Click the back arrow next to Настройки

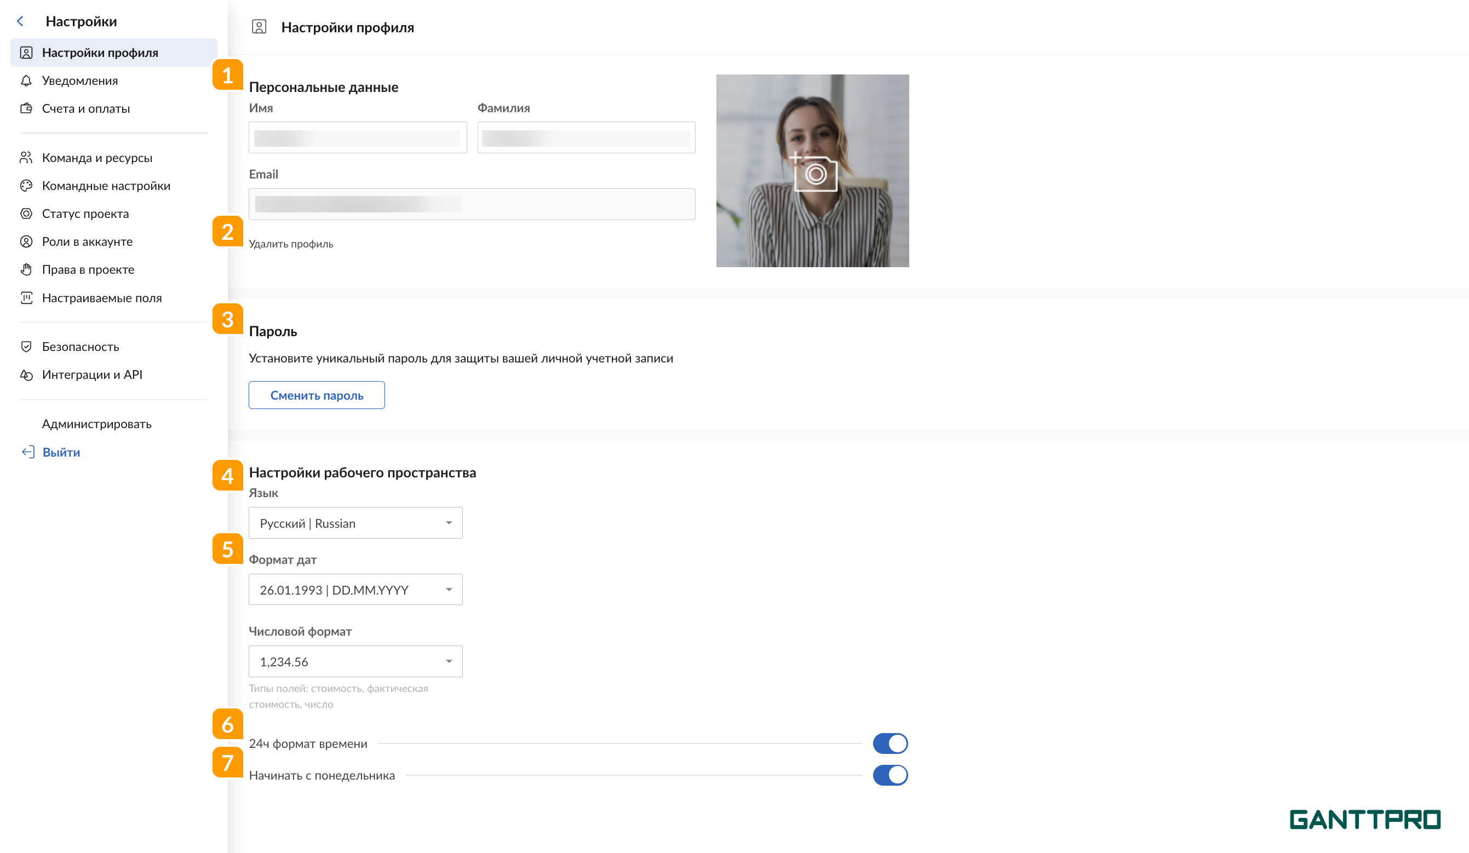[20, 21]
